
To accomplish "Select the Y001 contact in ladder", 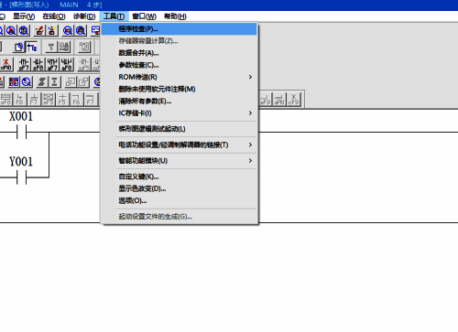I will point(21,177).
